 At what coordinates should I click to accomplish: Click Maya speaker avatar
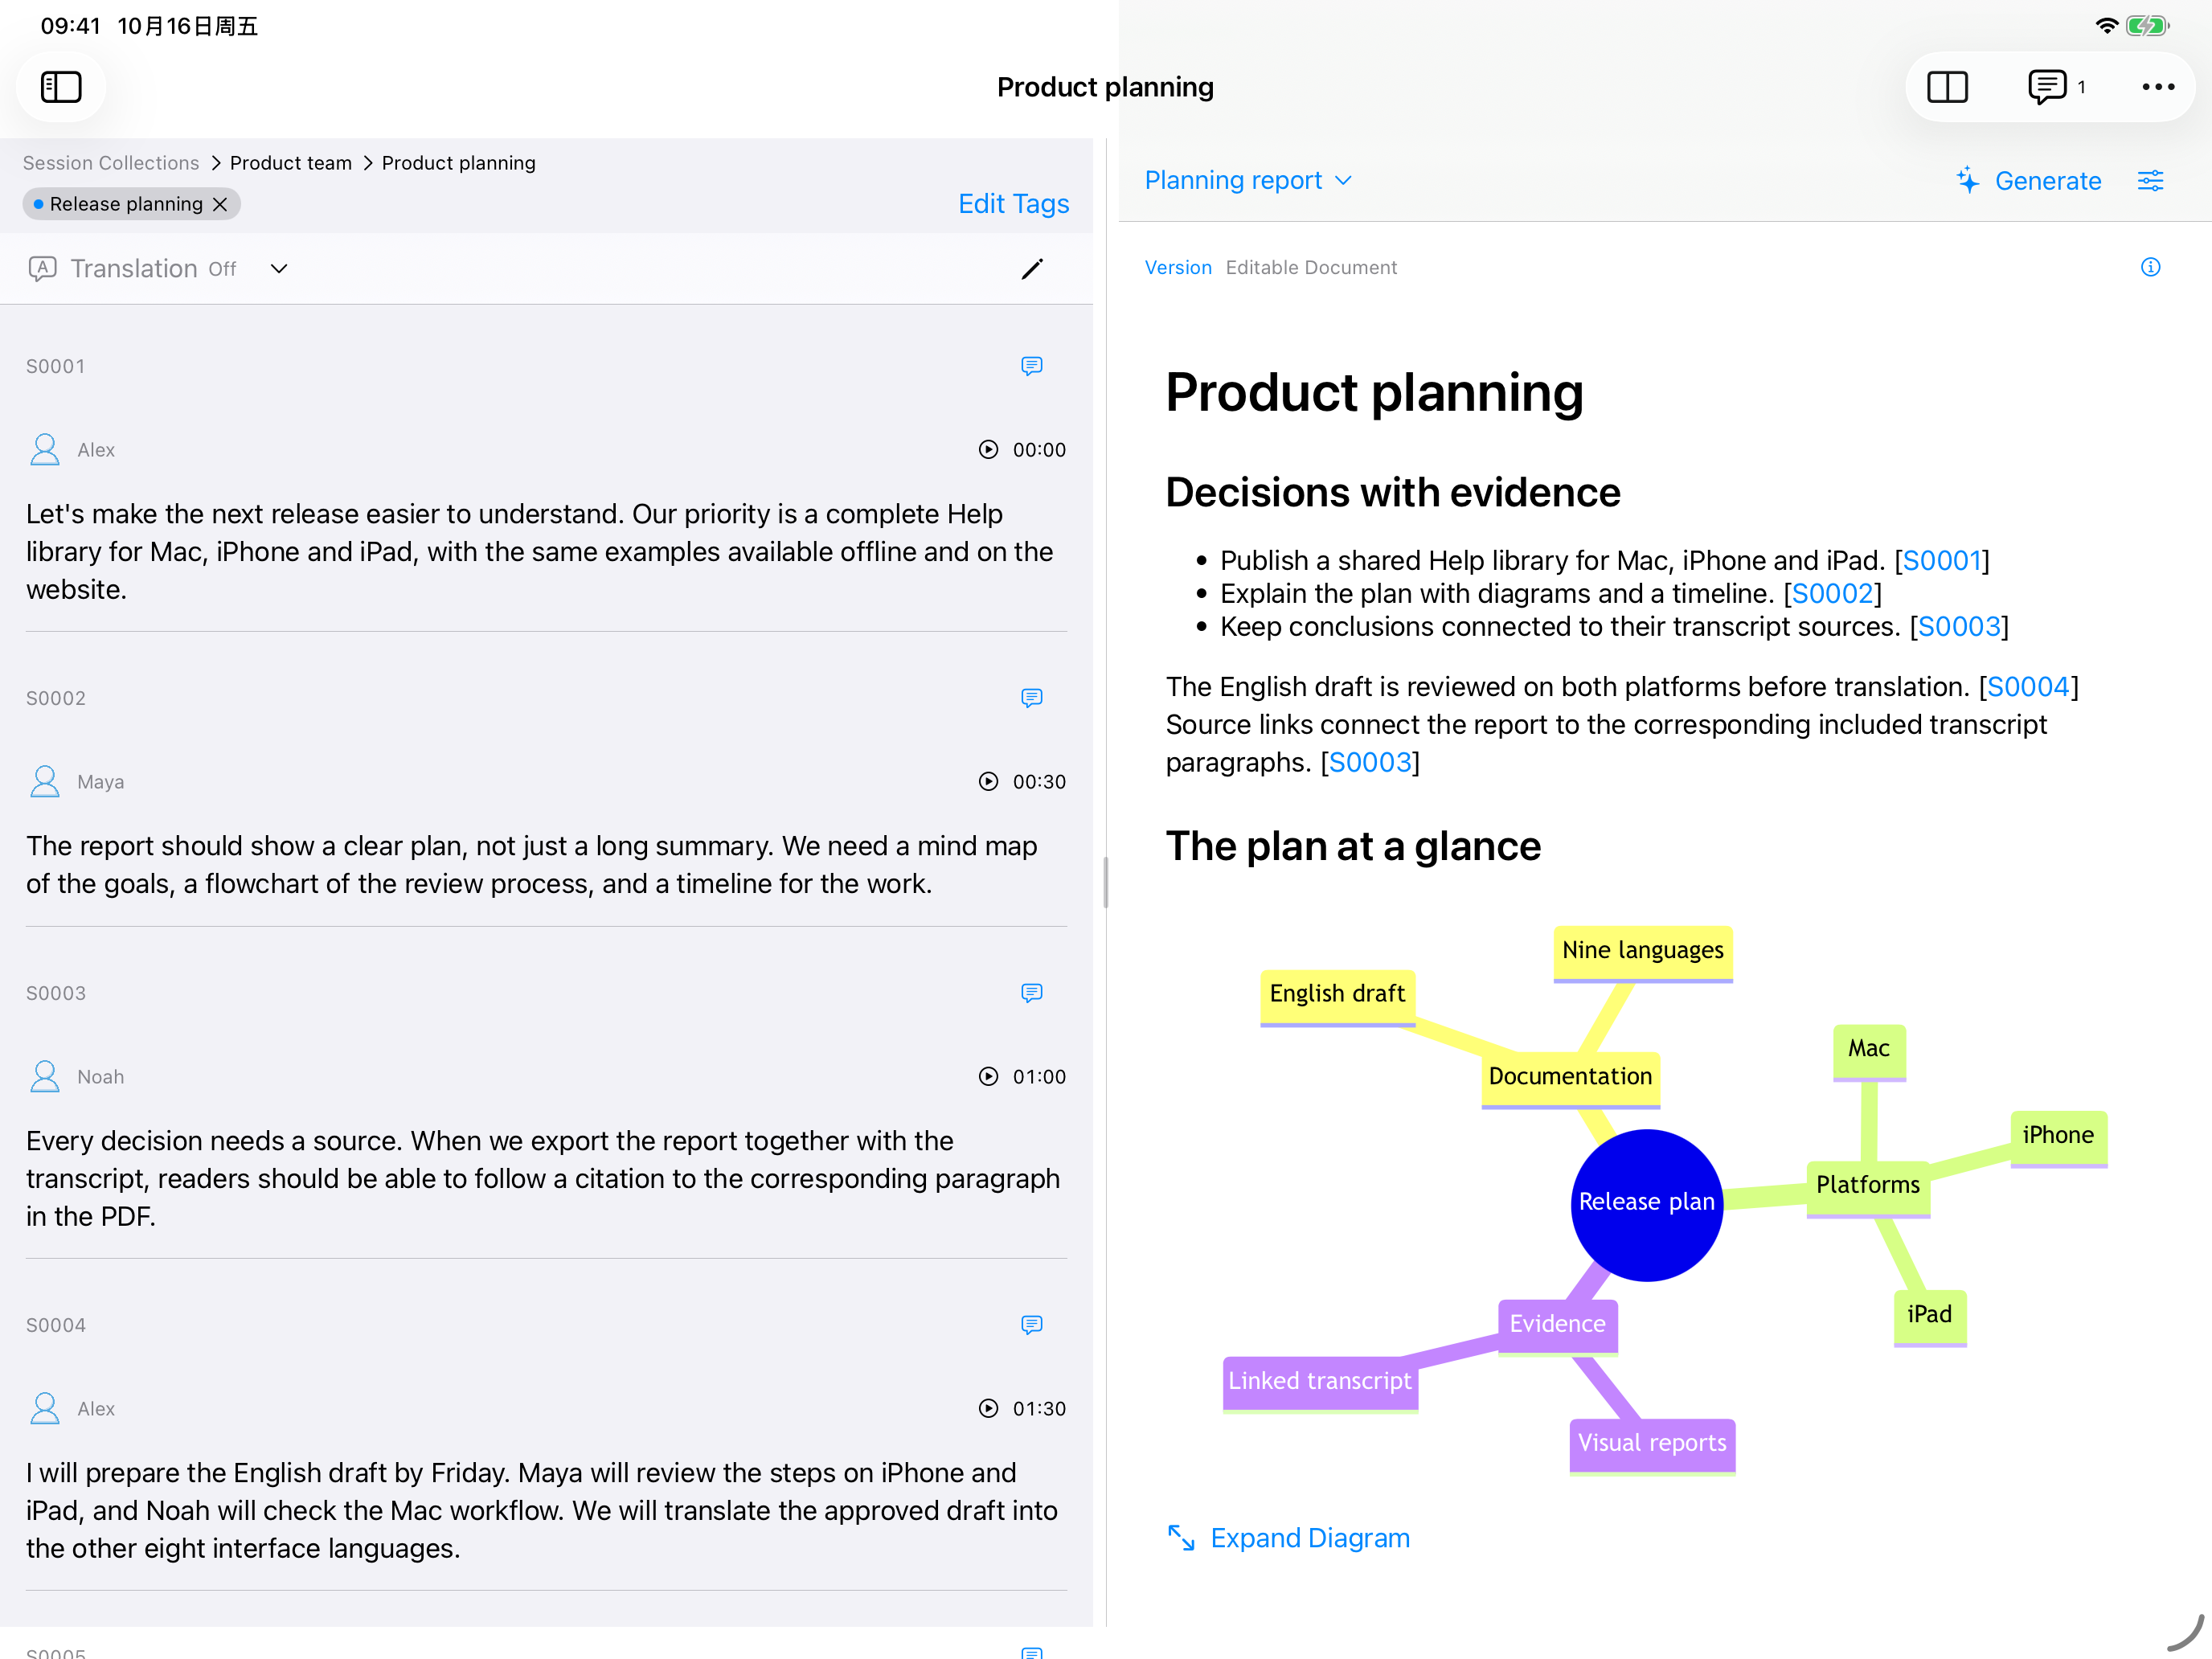coord(45,782)
